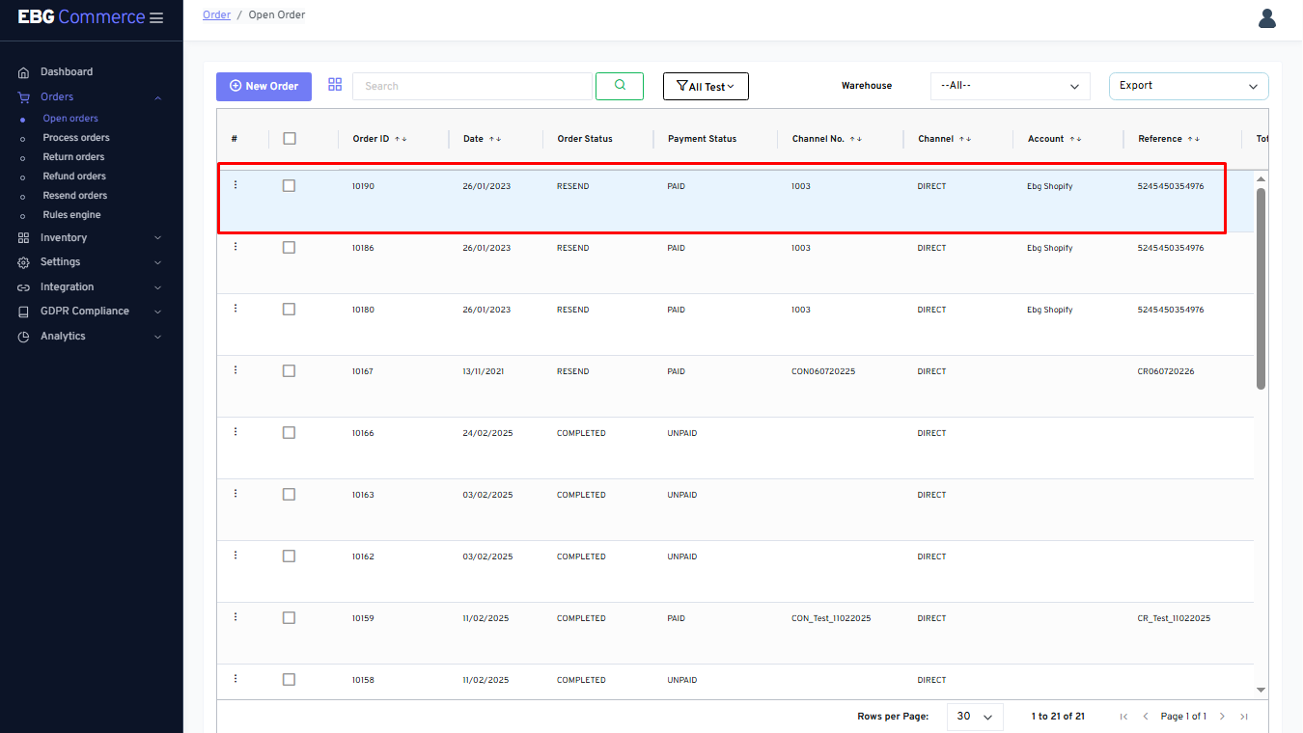The height and width of the screenshot is (733, 1303).
Task: Expand the Export dropdown
Action: point(1188,86)
